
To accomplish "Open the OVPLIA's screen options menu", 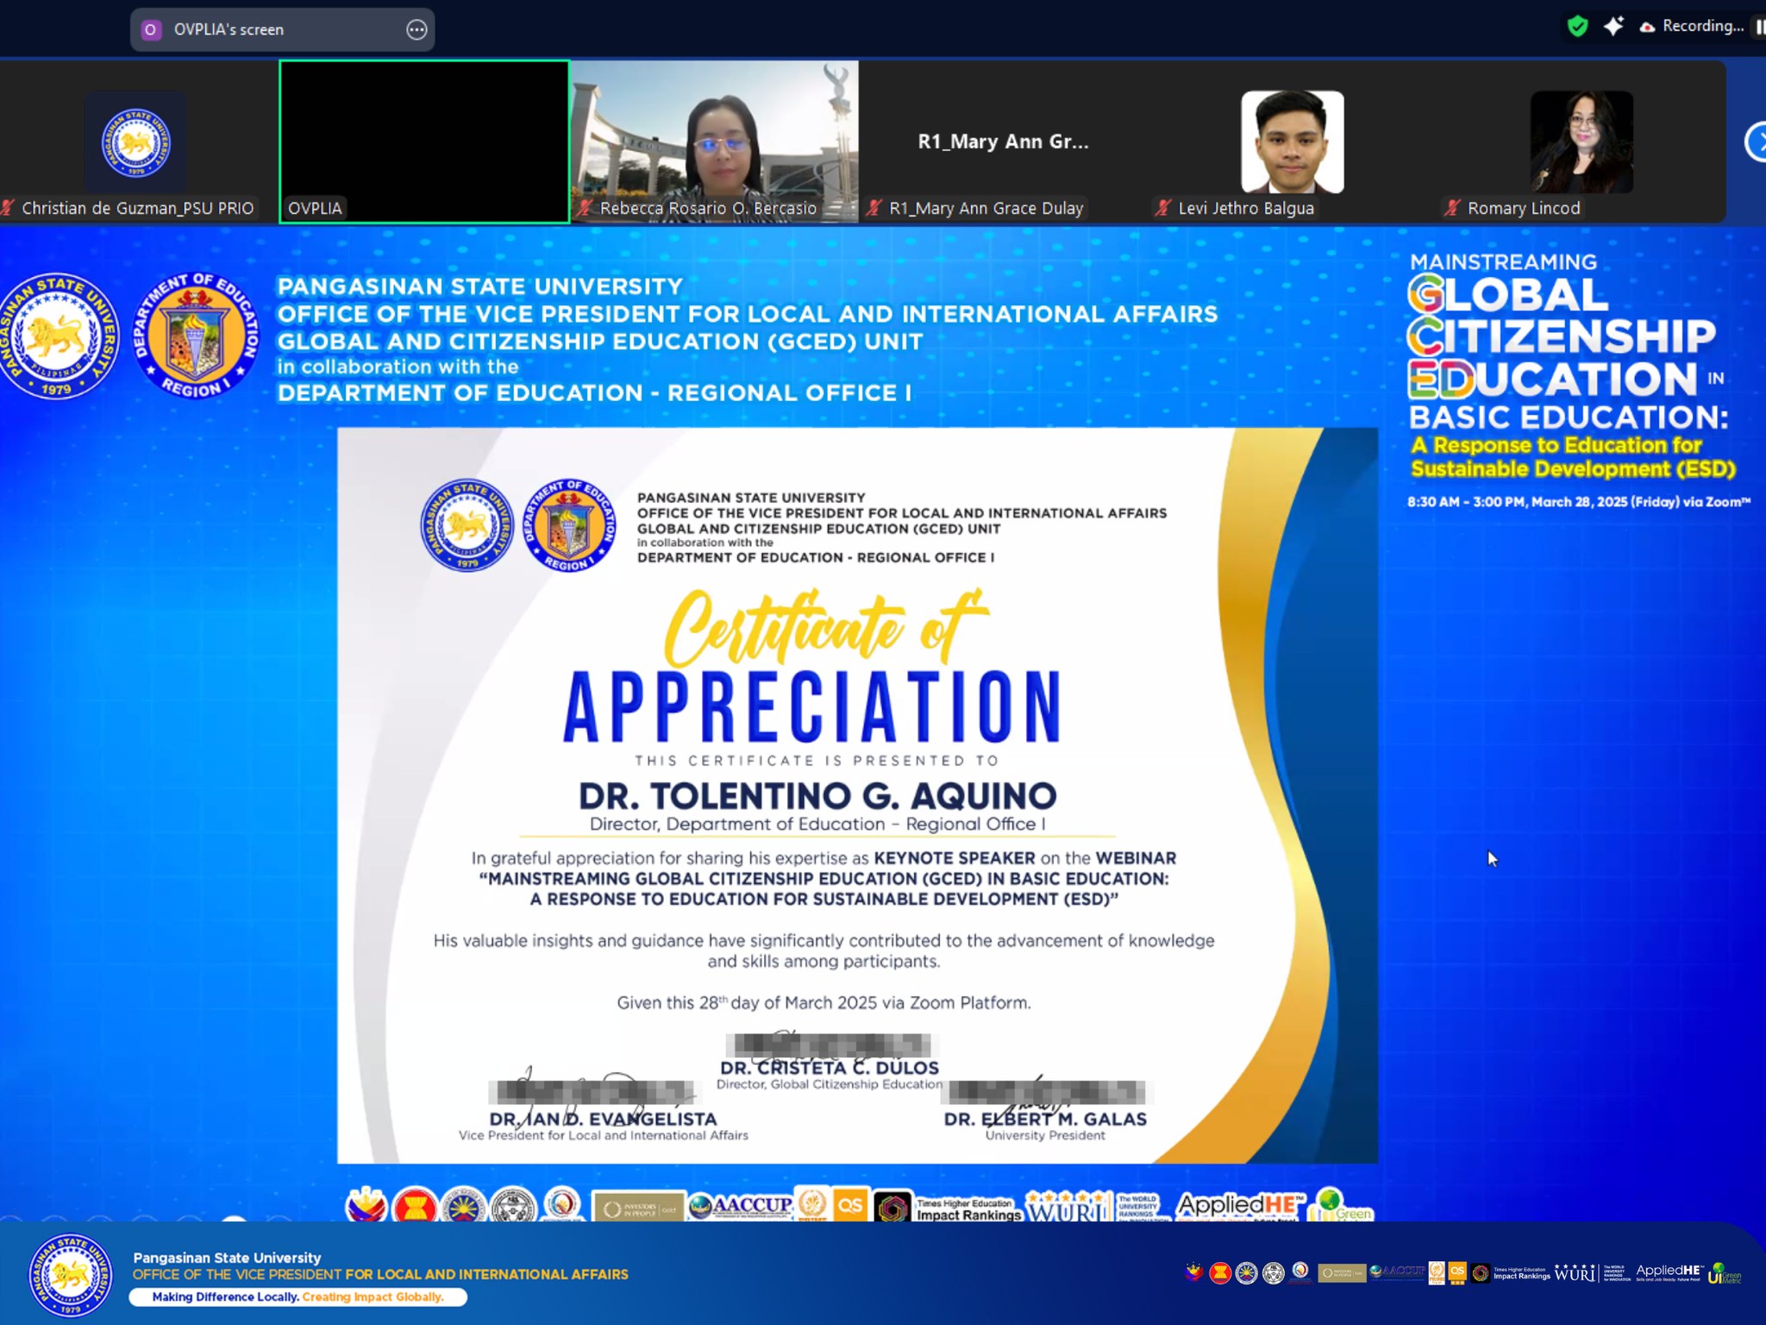I will (x=416, y=30).
